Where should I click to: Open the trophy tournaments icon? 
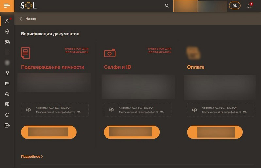click(x=7, y=73)
